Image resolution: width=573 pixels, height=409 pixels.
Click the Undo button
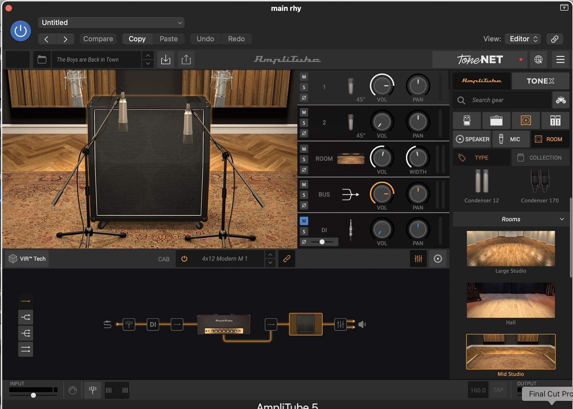pos(205,39)
